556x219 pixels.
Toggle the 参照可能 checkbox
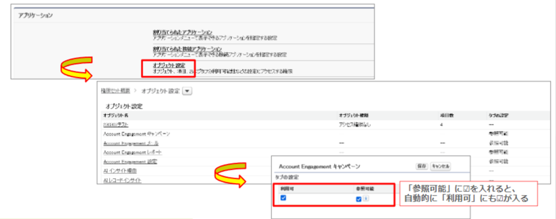[x=359, y=199]
